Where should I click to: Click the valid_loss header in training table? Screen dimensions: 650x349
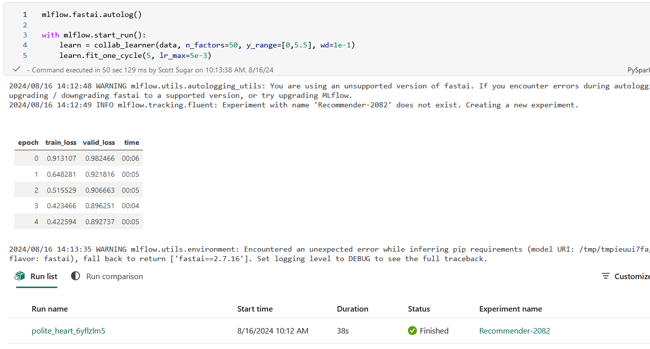click(x=99, y=142)
